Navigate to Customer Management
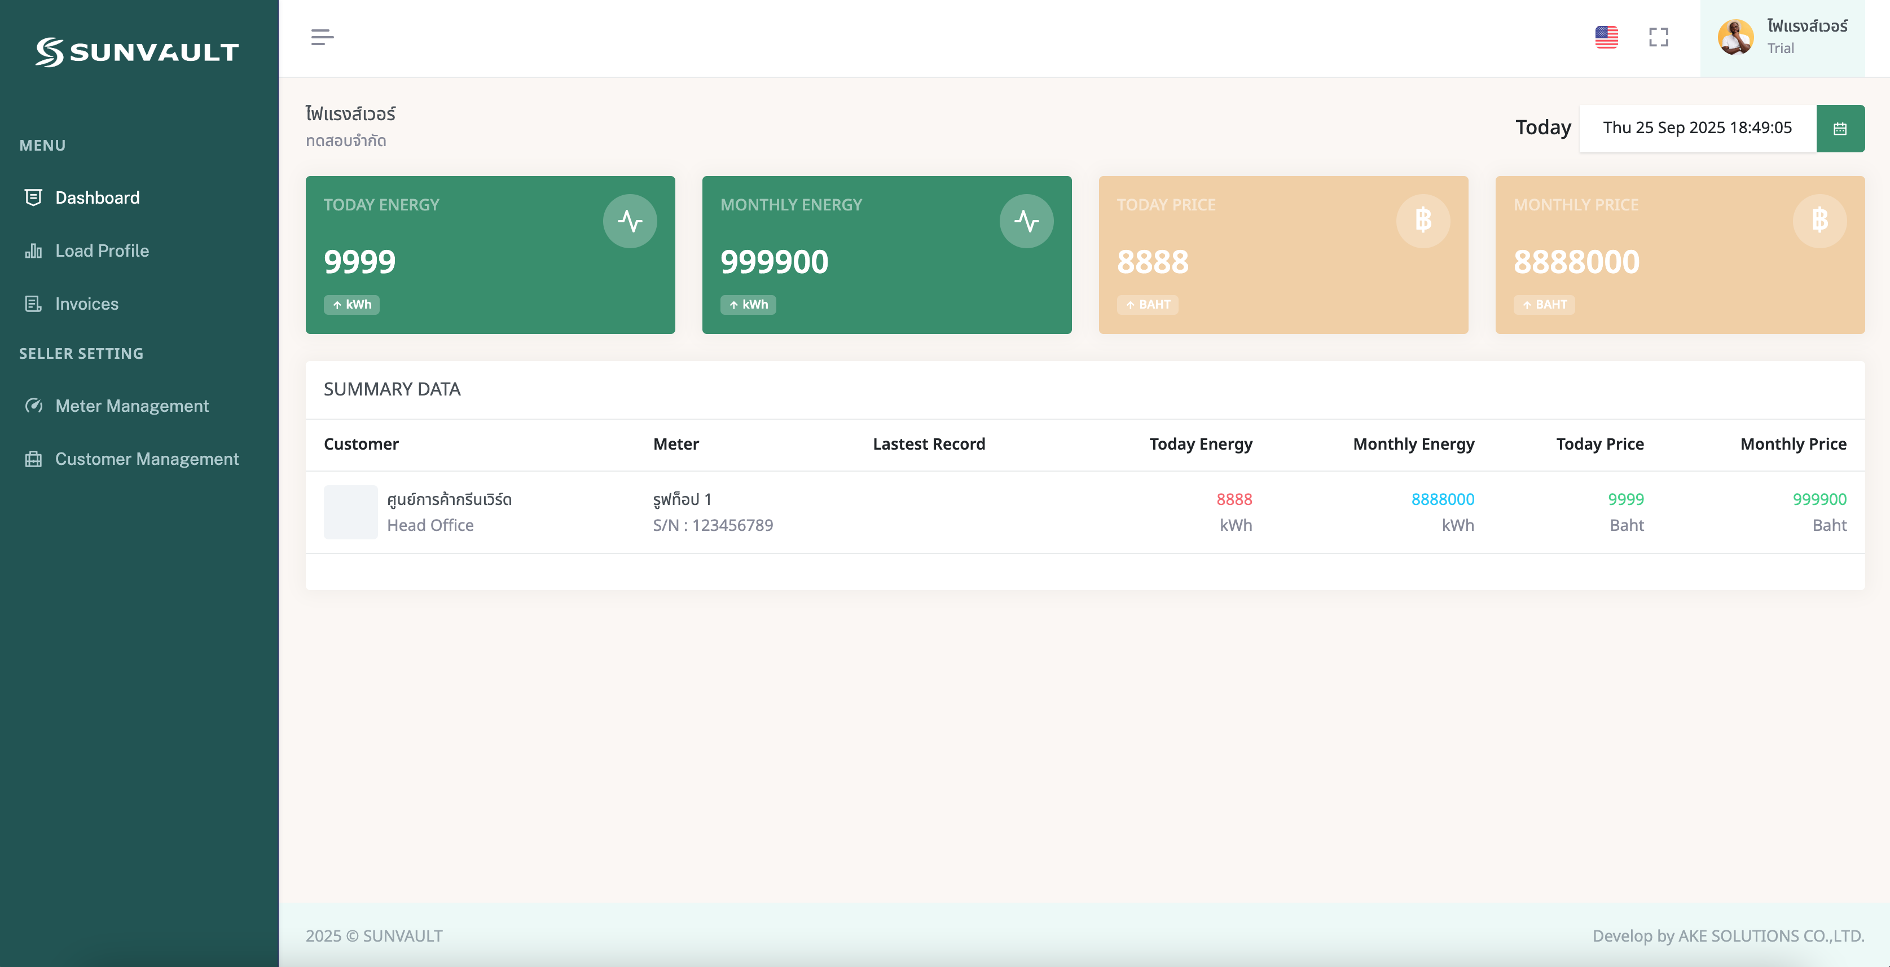Screen dimensions: 1890x967 (x=147, y=459)
